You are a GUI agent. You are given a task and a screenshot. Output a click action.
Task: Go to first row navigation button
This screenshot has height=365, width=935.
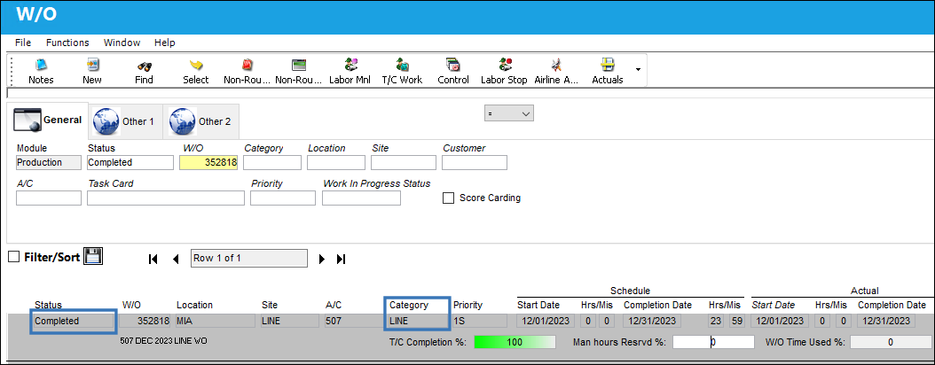[153, 259]
